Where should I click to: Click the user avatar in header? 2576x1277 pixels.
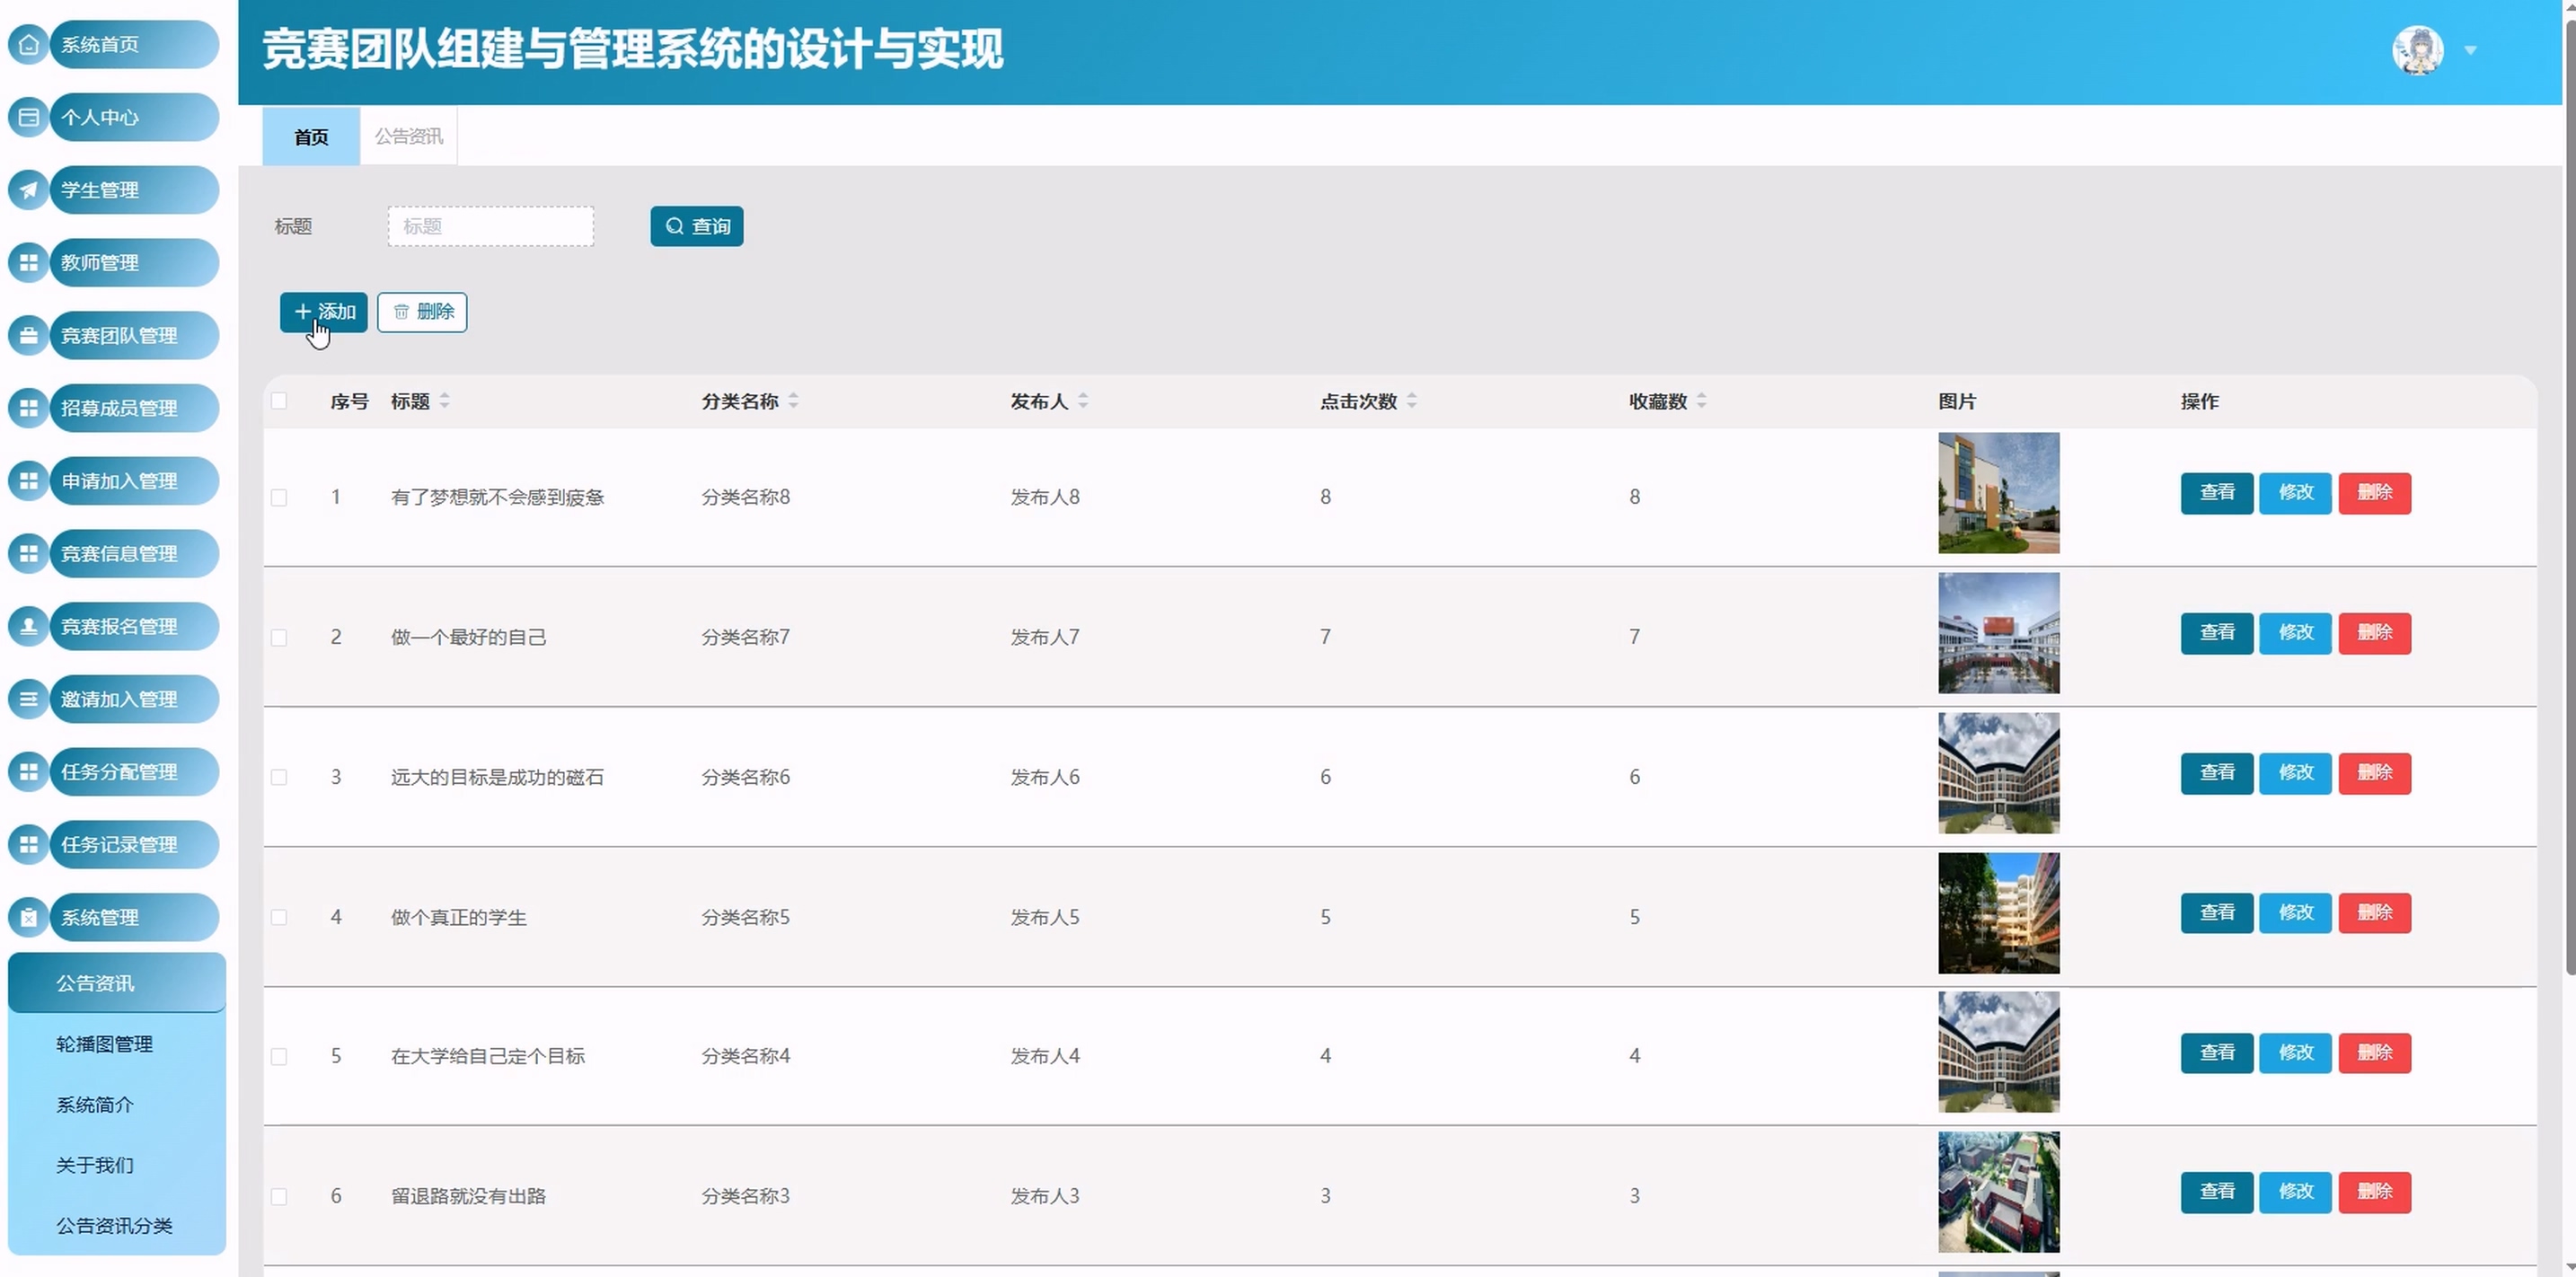point(2417,50)
